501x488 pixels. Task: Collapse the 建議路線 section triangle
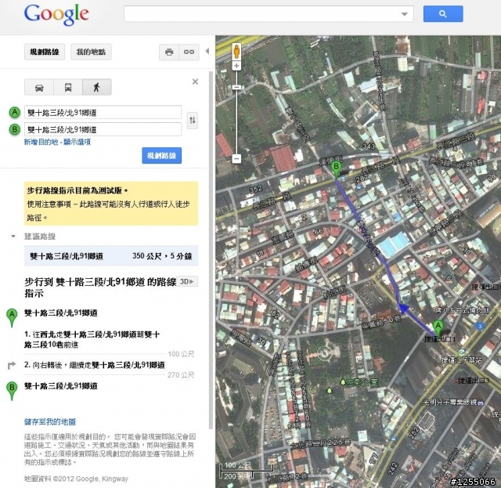(13, 237)
